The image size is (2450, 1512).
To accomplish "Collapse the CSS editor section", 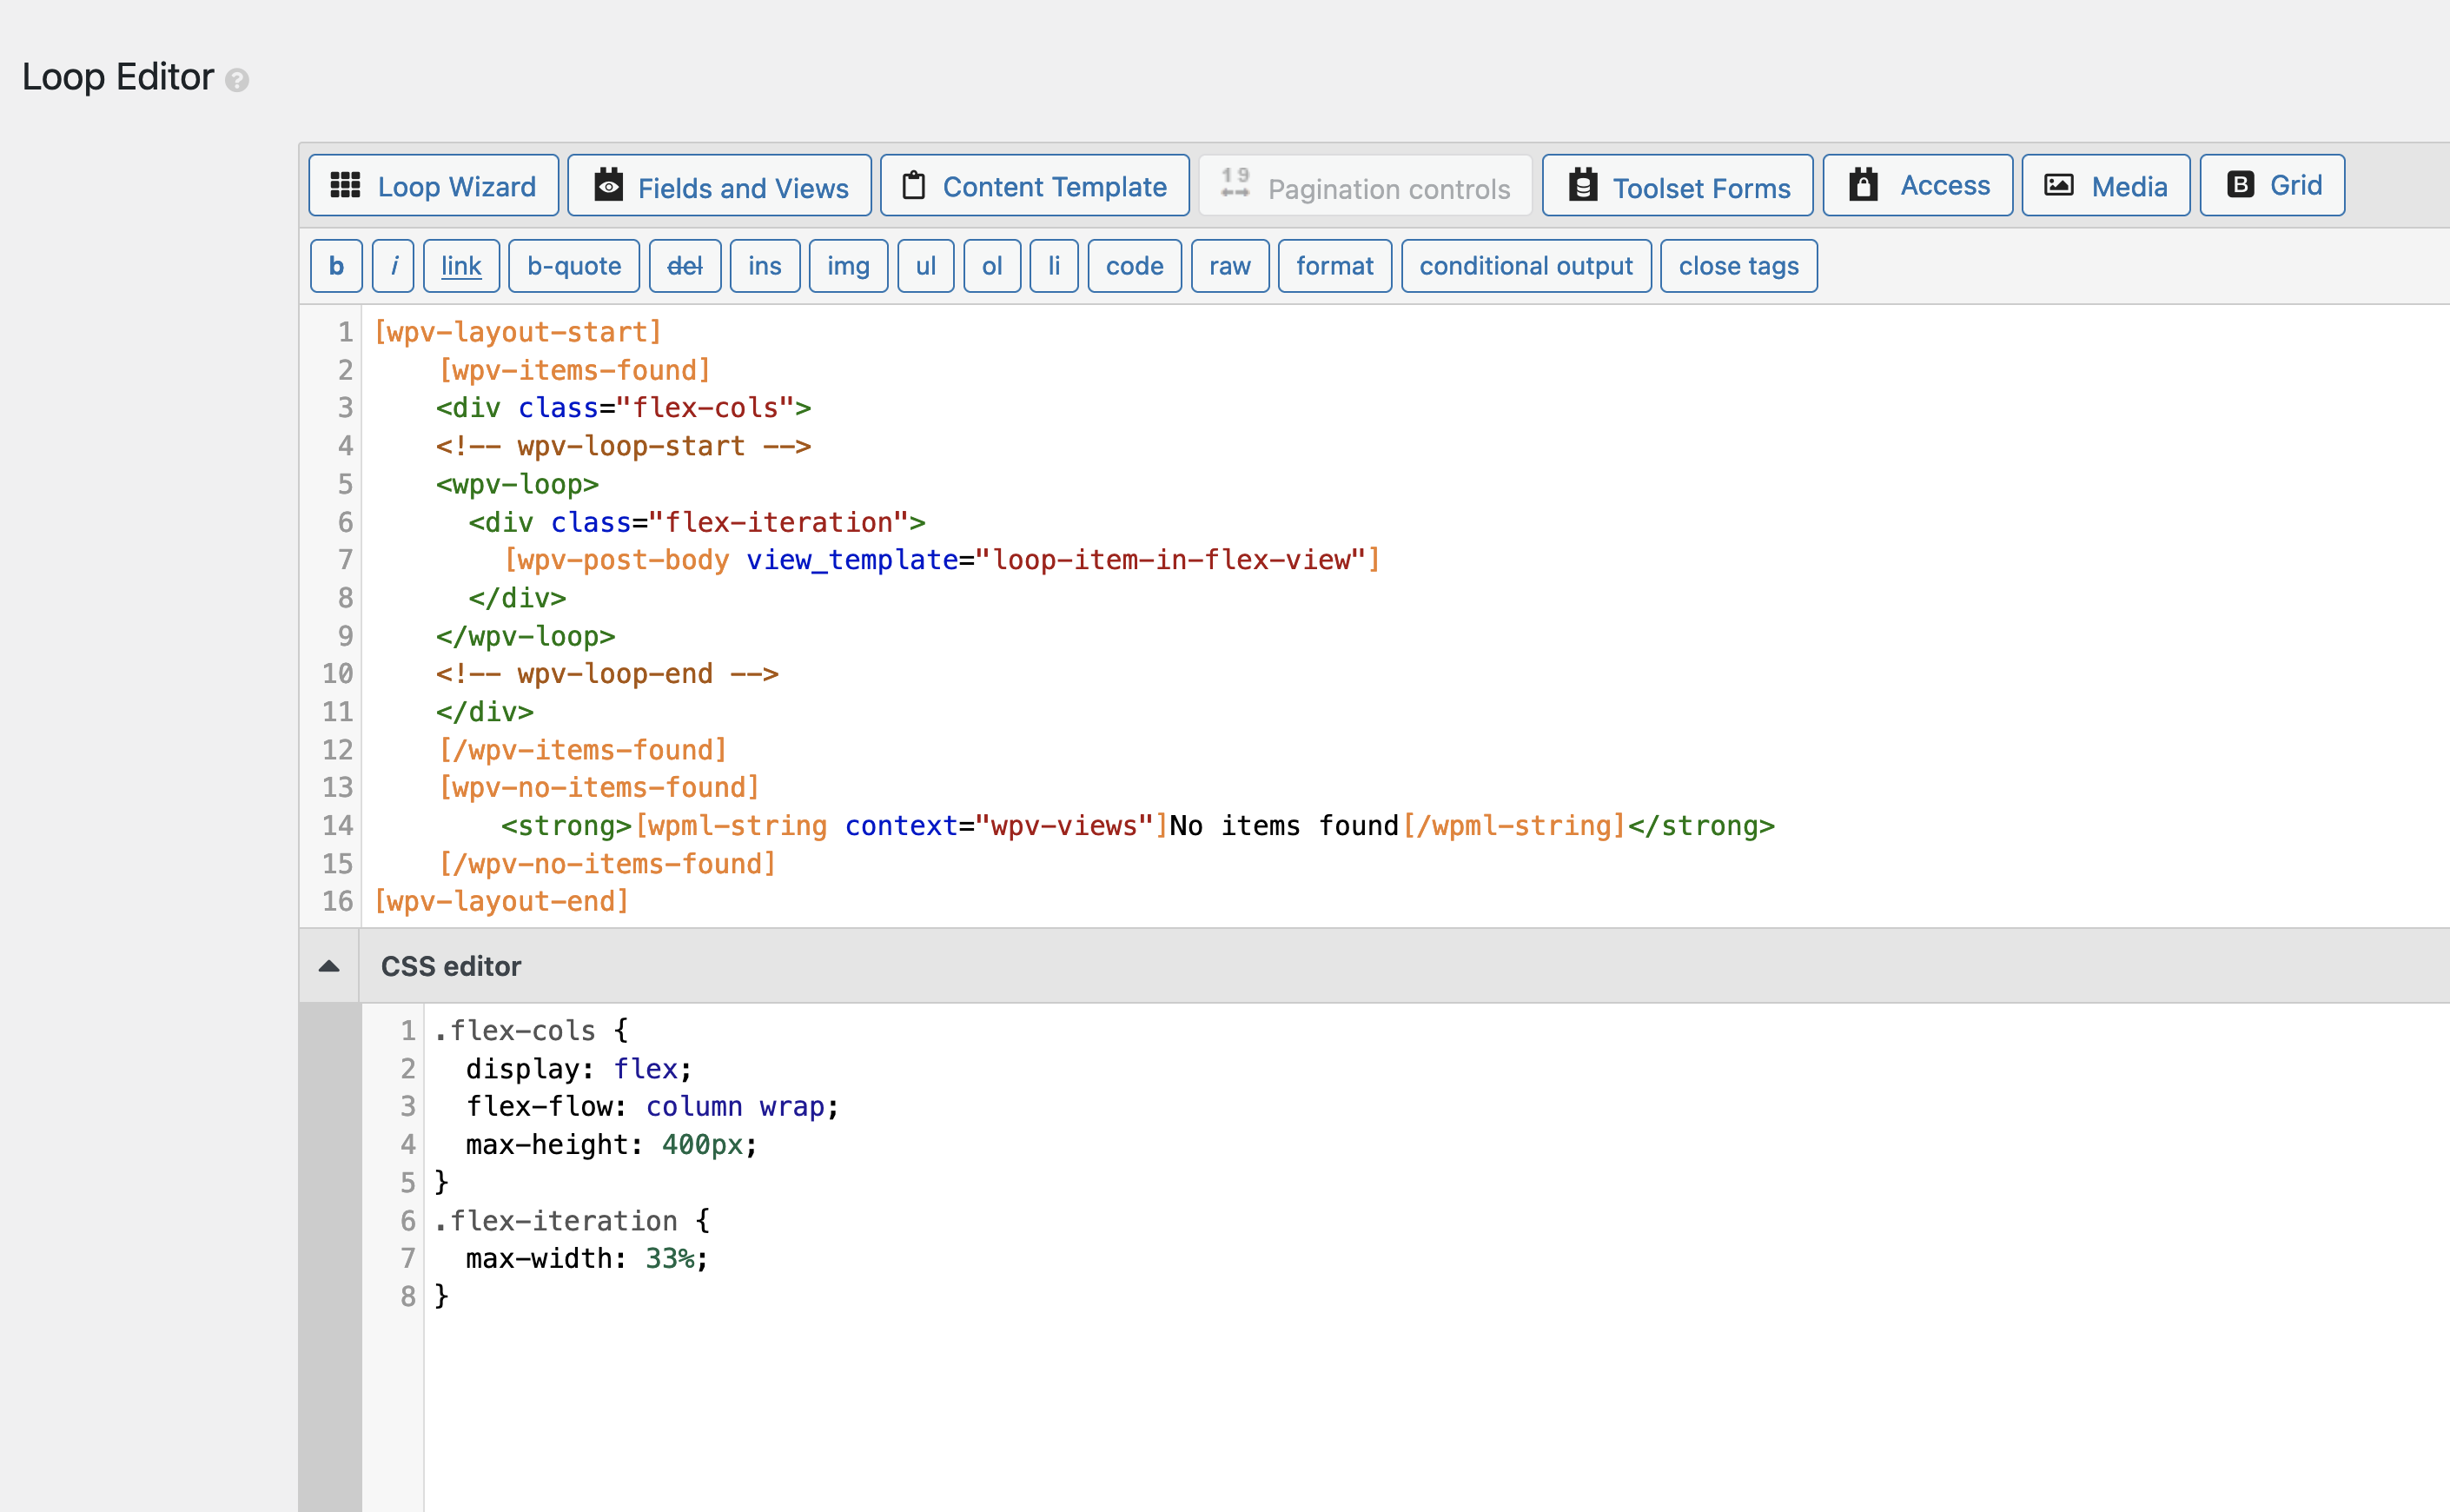I will pyautogui.click(x=329, y=966).
